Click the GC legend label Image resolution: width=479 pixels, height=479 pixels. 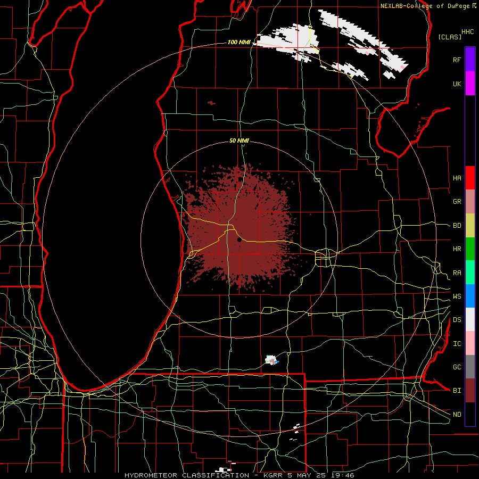[x=457, y=367]
